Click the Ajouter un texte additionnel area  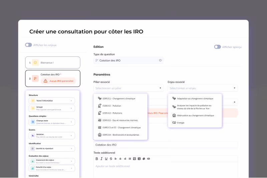166,169
